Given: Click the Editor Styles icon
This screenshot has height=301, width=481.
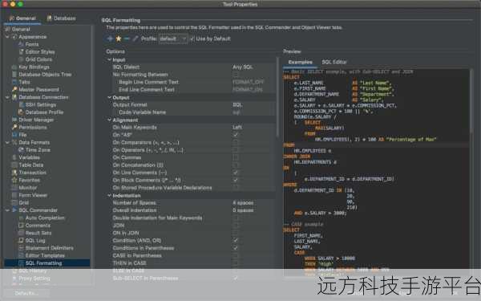Looking at the screenshot, I should coord(21,51).
